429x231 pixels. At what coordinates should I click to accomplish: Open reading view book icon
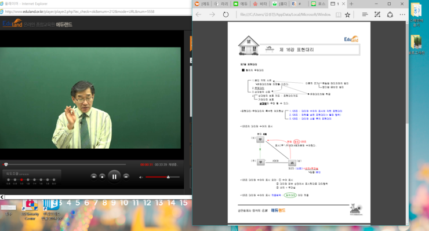click(x=339, y=14)
